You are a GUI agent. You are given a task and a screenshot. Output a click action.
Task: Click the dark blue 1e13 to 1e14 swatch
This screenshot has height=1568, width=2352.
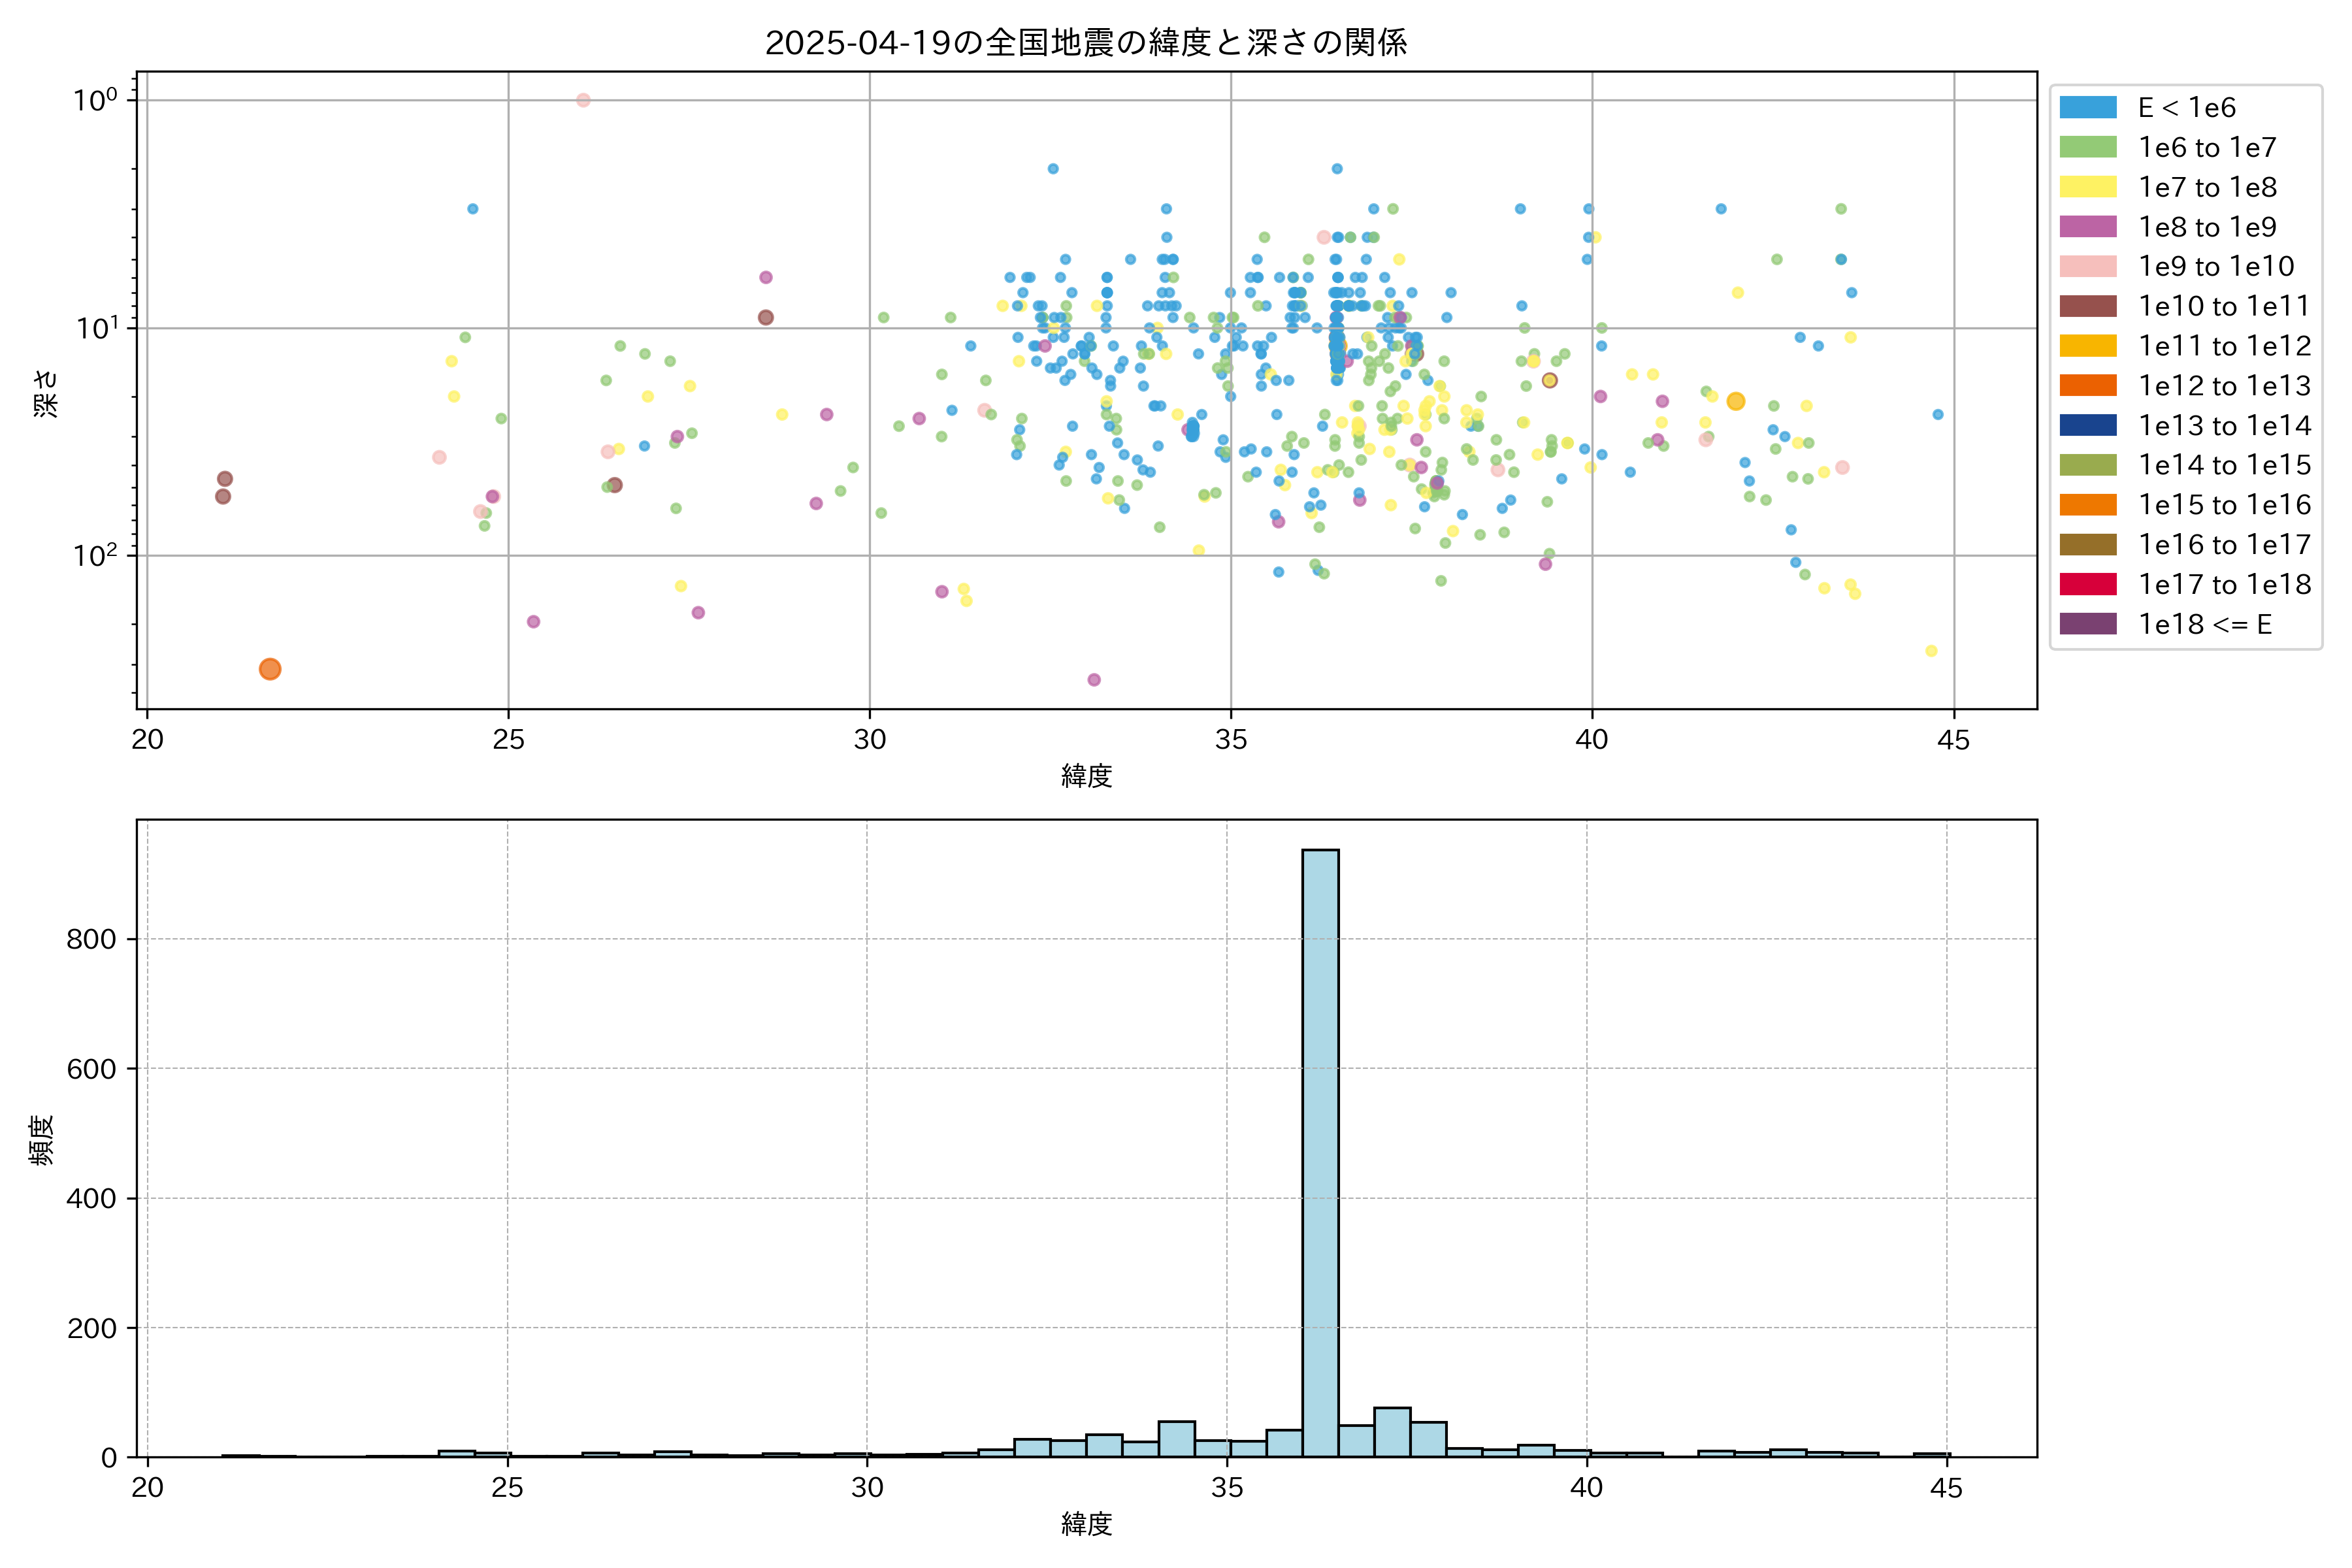pyautogui.click(x=2087, y=425)
